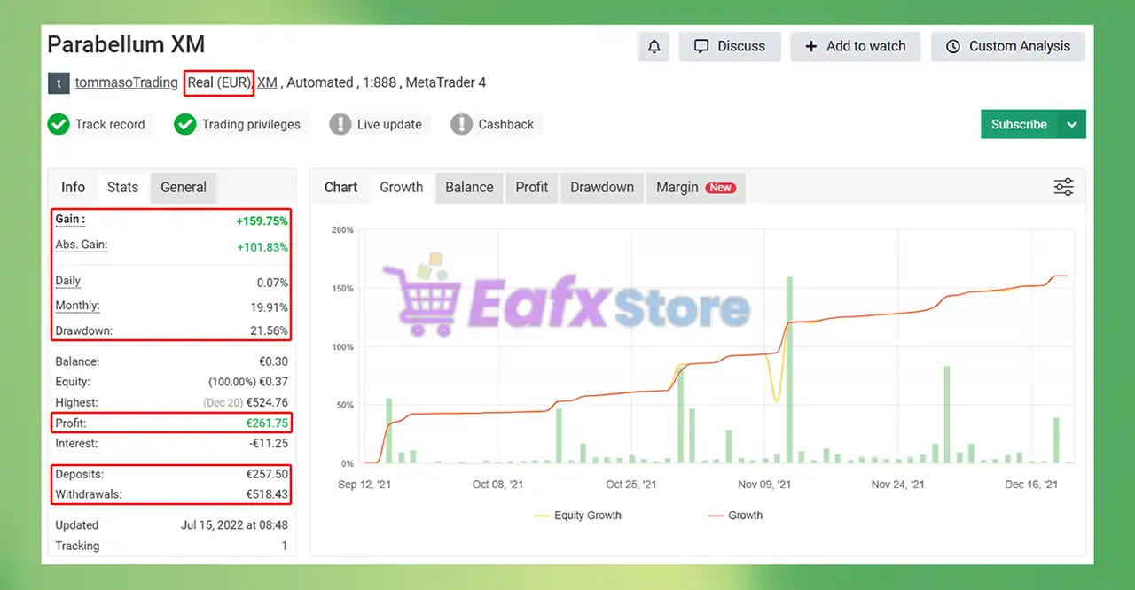
Task: Click the Gain label
Action: tap(70, 220)
